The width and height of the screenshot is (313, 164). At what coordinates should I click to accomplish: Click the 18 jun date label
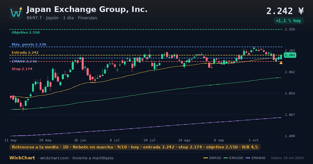click(80, 140)
